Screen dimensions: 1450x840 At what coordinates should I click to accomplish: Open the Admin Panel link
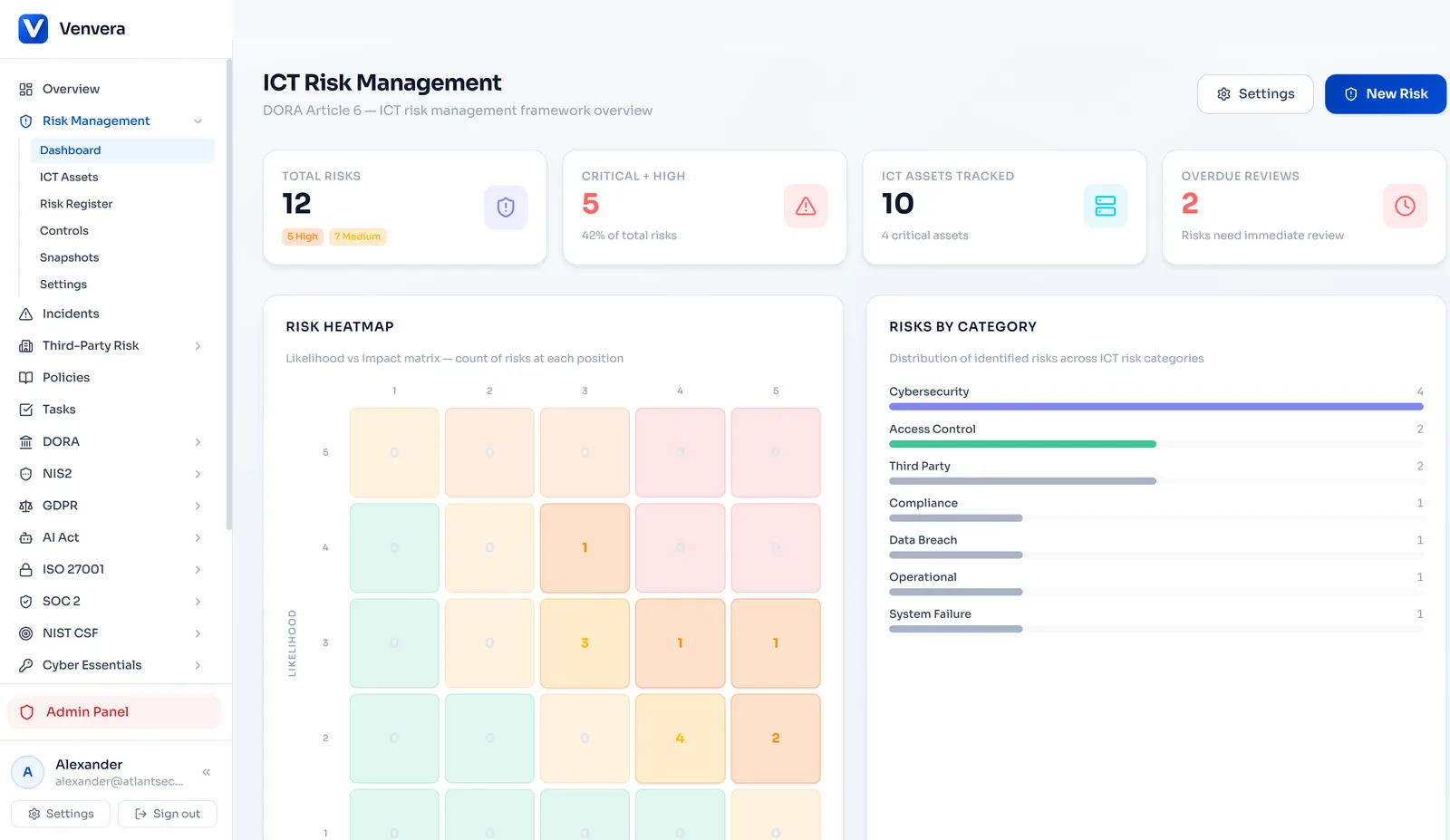click(114, 712)
